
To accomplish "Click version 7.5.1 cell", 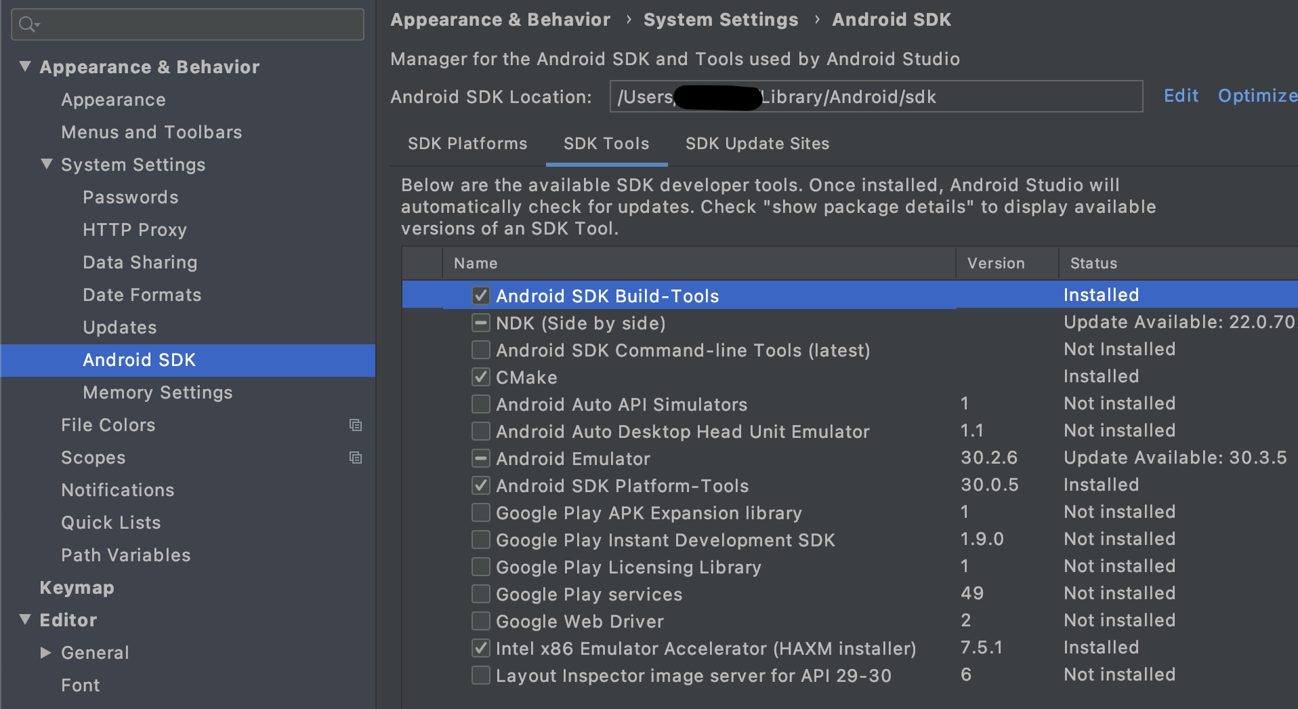I will (982, 647).
